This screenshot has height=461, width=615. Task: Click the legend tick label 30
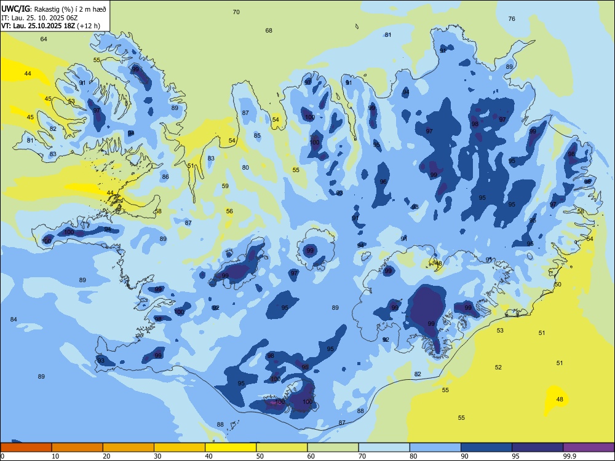157,456
